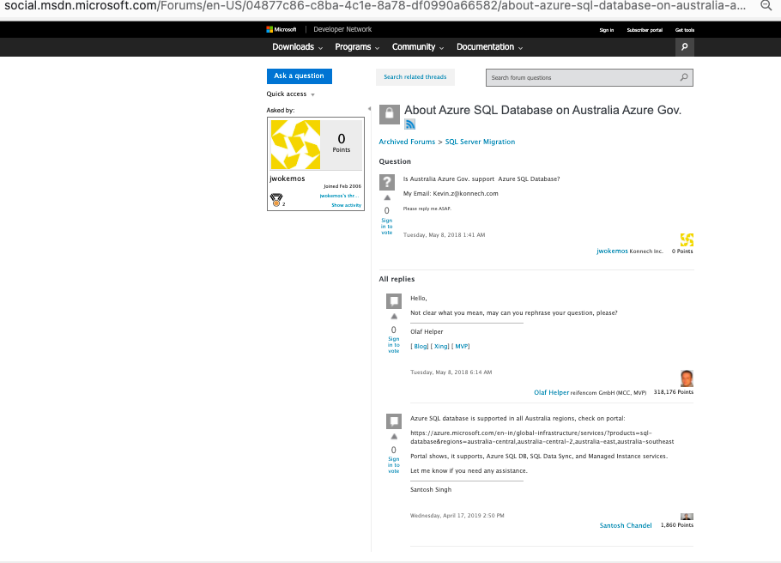Click the magnifier icon in navigation bar
Viewport: 781px width, 563px height.
click(684, 47)
